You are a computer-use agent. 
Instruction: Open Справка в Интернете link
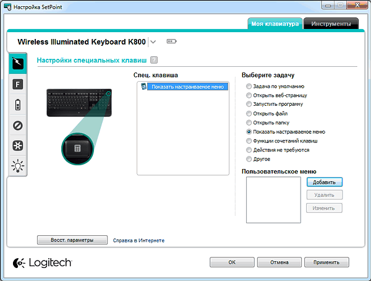click(x=139, y=241)
